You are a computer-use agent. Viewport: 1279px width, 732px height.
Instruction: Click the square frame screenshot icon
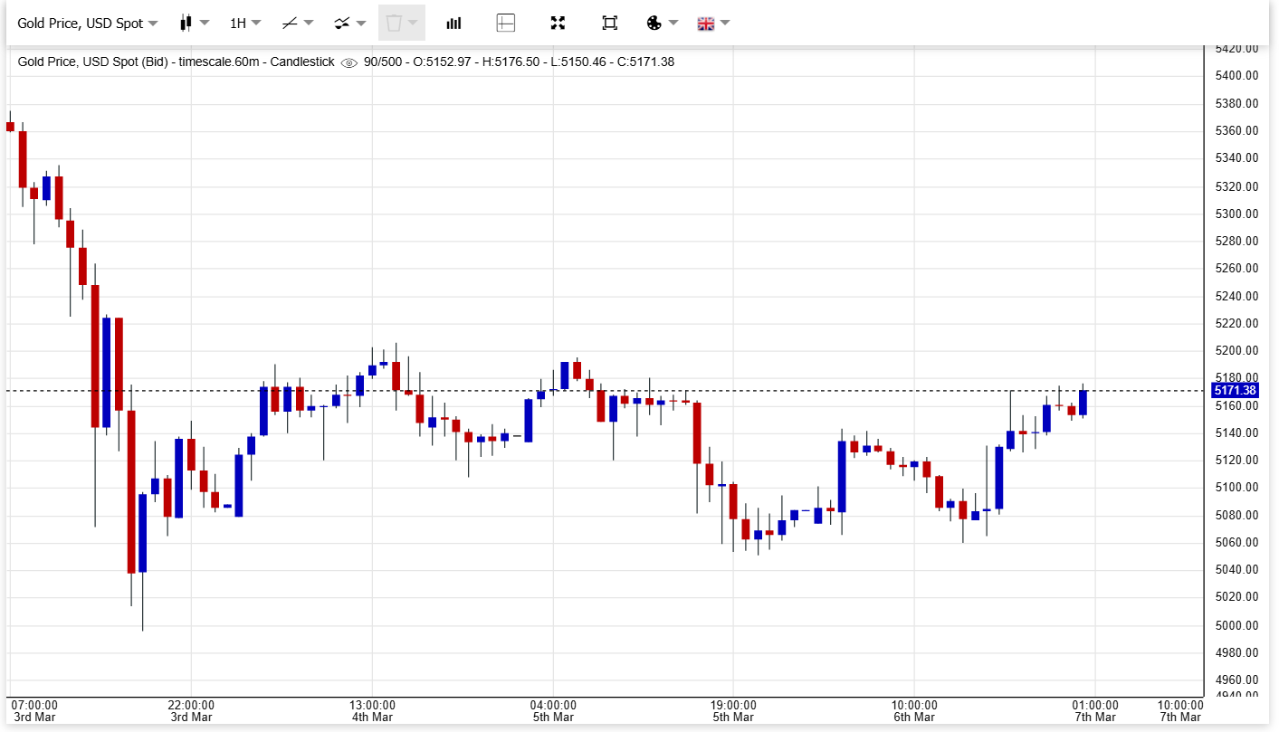pyautogui.click(x=609, y=24)
